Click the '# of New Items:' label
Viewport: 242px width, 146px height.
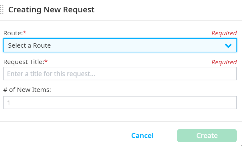click(27, 90)
